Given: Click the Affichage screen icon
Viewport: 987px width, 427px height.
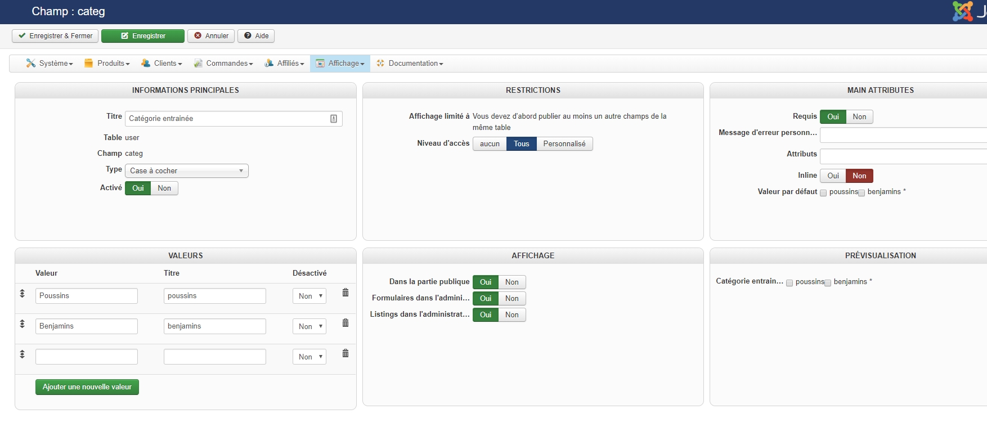Looking at the screenshot, I should pyautogui.click(x=320, y=63).
